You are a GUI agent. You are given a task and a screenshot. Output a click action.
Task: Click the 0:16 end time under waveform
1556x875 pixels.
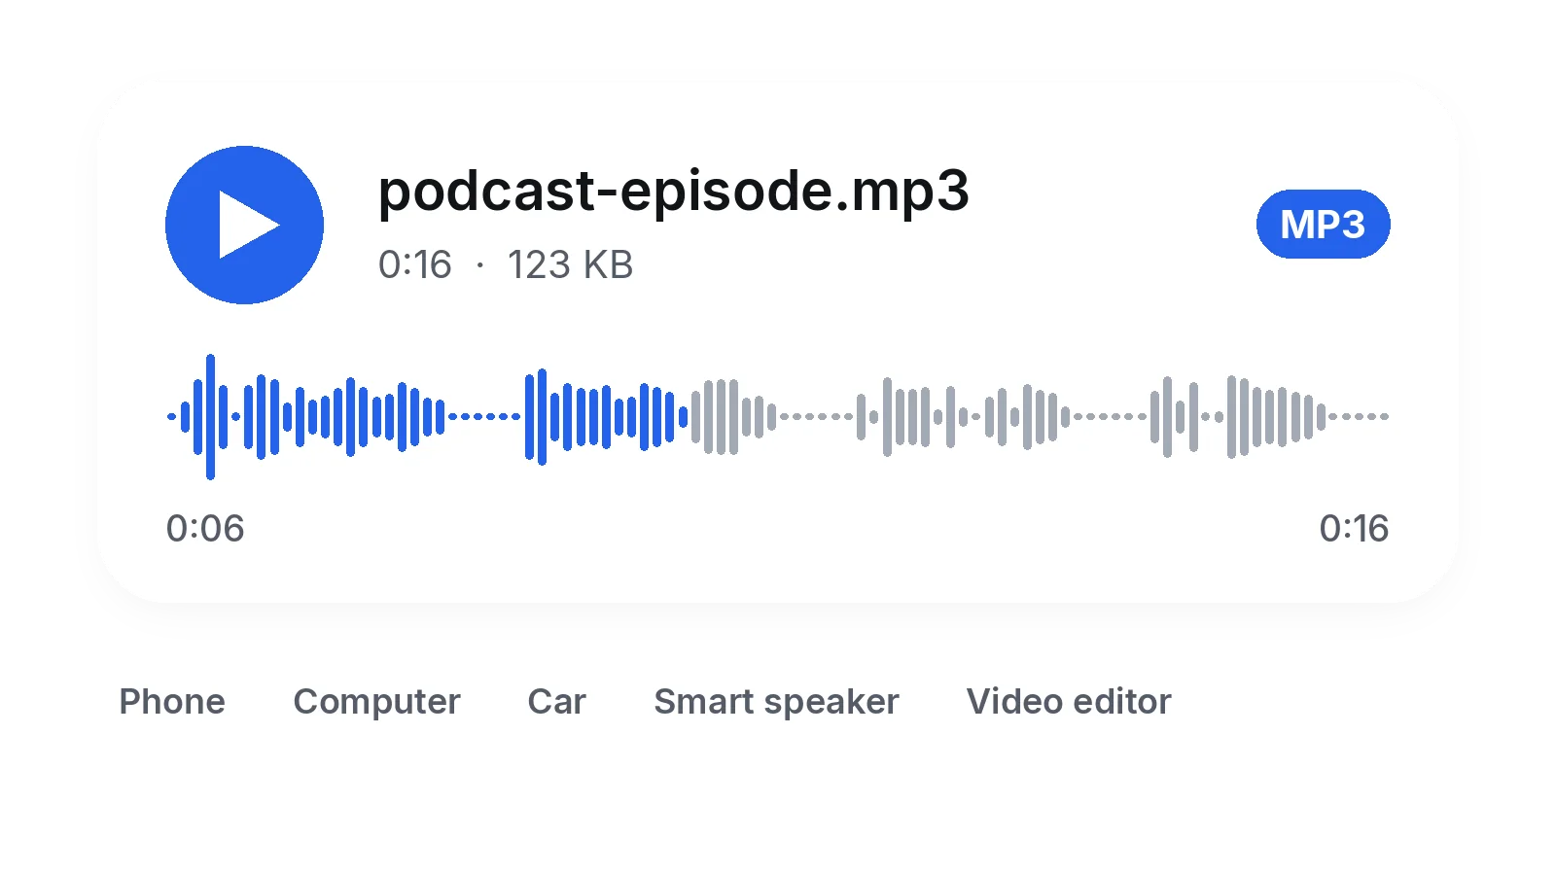(1354, 528)
